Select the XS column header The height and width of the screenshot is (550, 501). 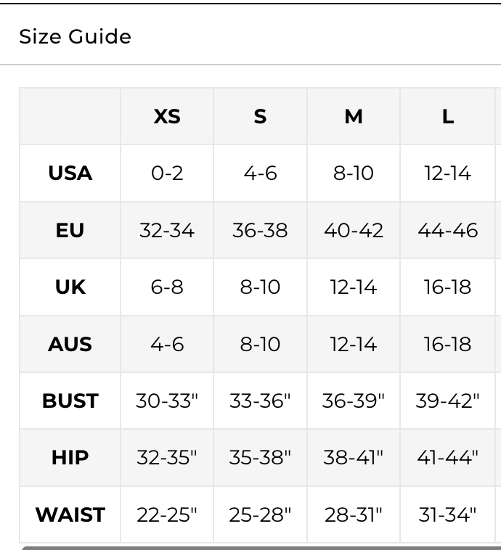(167, 116)
